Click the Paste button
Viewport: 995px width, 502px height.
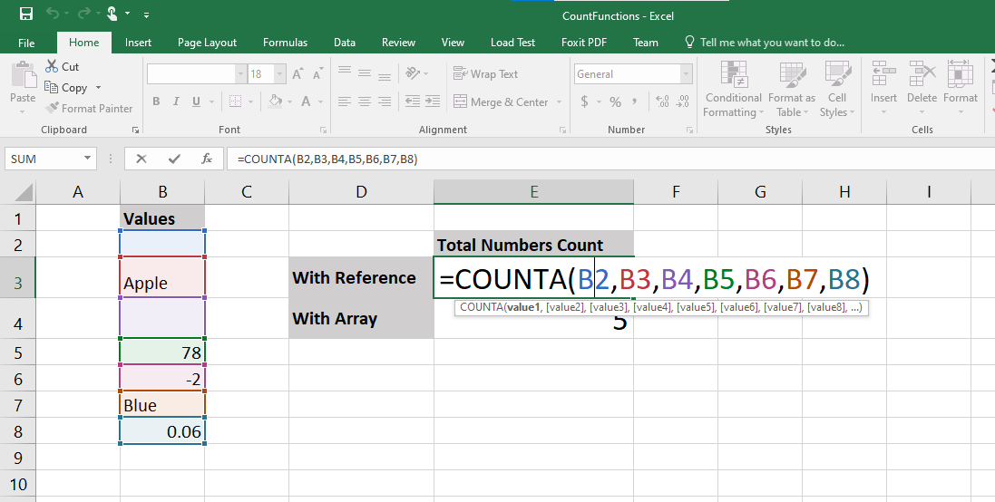pos(23,88)
